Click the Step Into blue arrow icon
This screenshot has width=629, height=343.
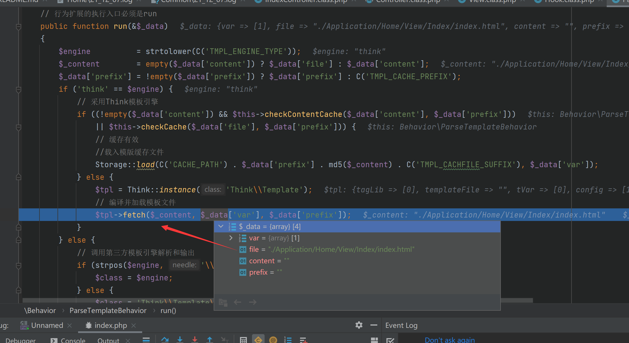click(x=180, y=340)
